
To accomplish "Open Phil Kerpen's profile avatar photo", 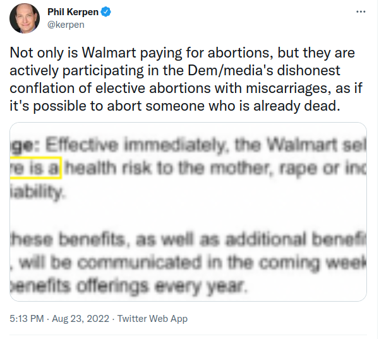I will (x=25, y=18).
